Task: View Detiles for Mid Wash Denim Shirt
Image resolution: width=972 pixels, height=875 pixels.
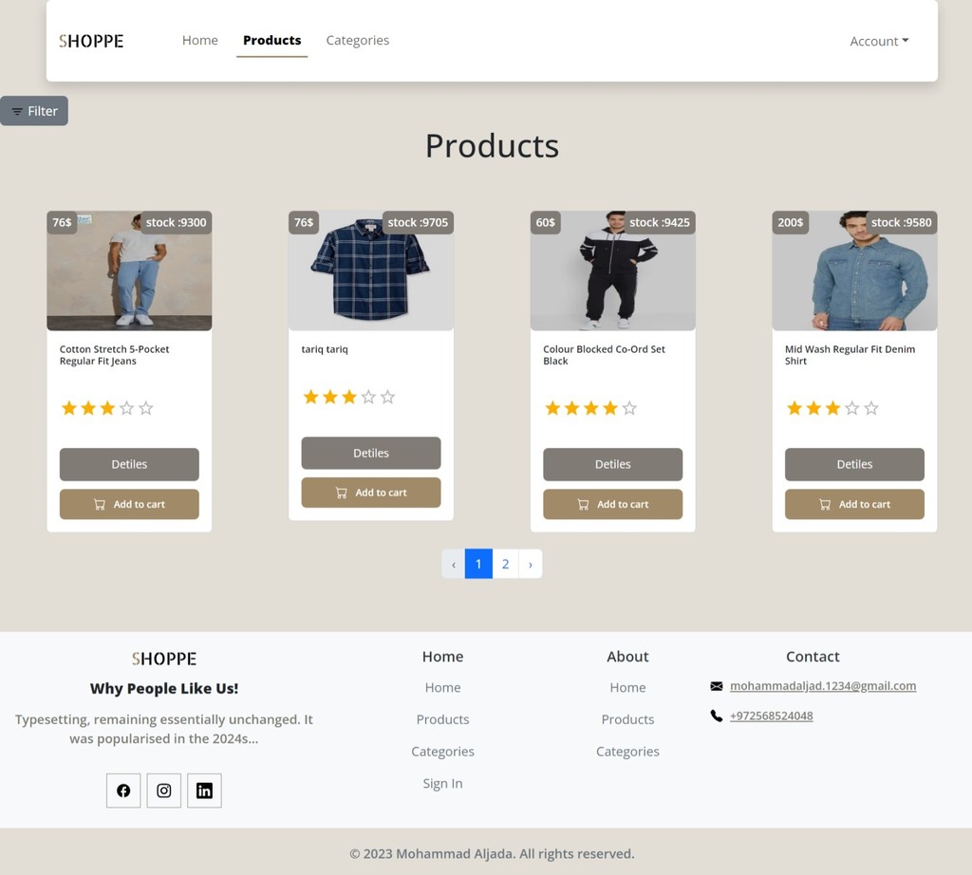Action: click(x=854, y=464)
